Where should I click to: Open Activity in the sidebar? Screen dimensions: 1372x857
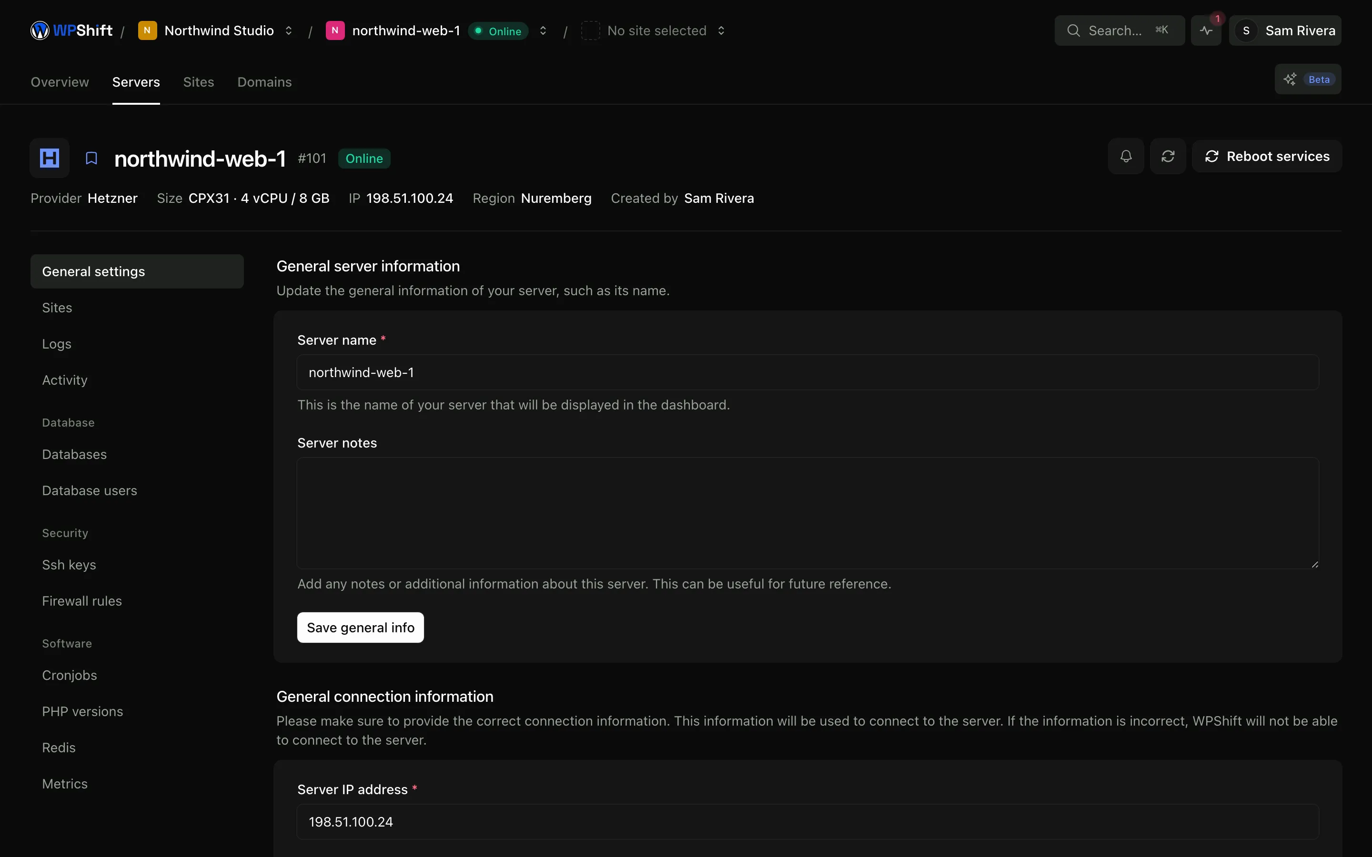pos(137,380)
